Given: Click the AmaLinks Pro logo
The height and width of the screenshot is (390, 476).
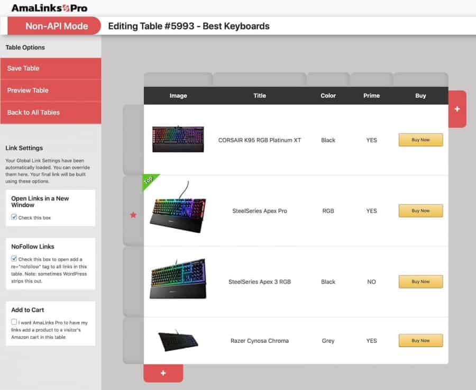Looking at the screenshot, I should 50,8.
